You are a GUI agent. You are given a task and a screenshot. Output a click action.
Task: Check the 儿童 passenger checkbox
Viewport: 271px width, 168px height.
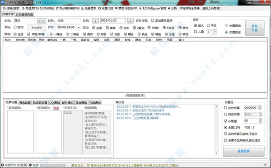point(196,32)
